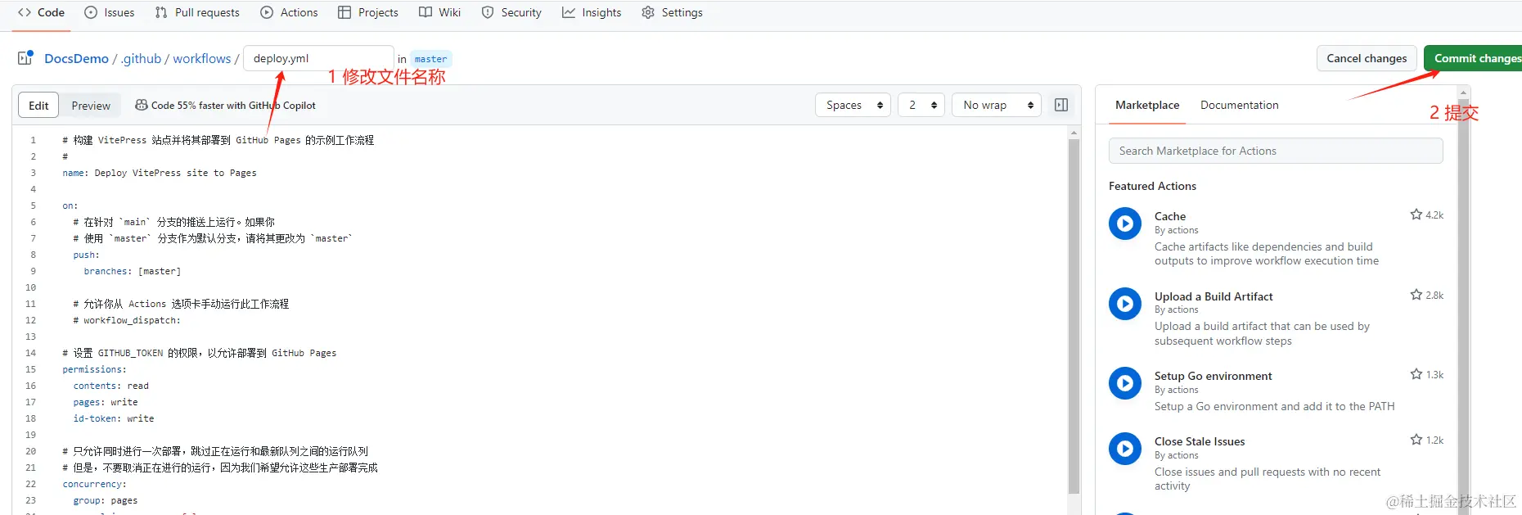Image resolution: width=1522 pixels, height=515 pixels.
Task: Click the 'permissions:' line
Action: (x=94, y=369)
